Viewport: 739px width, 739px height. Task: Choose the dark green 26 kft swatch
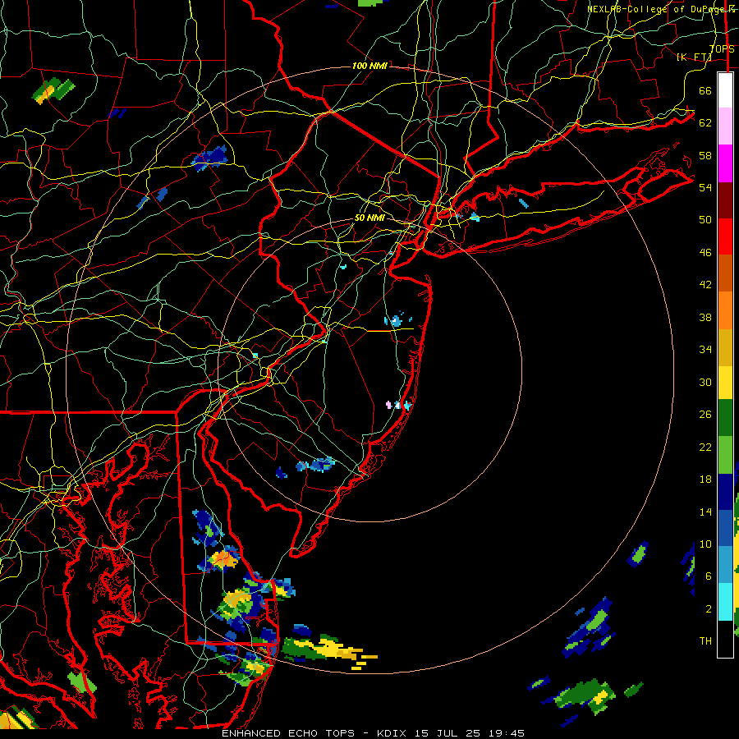[x=725, y=418]
